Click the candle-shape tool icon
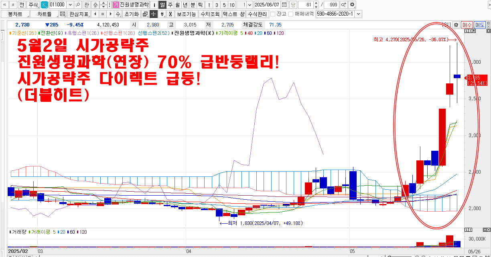 point(162,14)
